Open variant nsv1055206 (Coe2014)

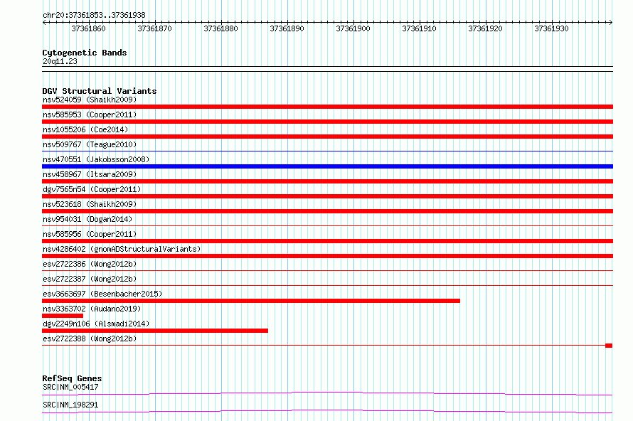pyautogui.click(x=85, y=129)
